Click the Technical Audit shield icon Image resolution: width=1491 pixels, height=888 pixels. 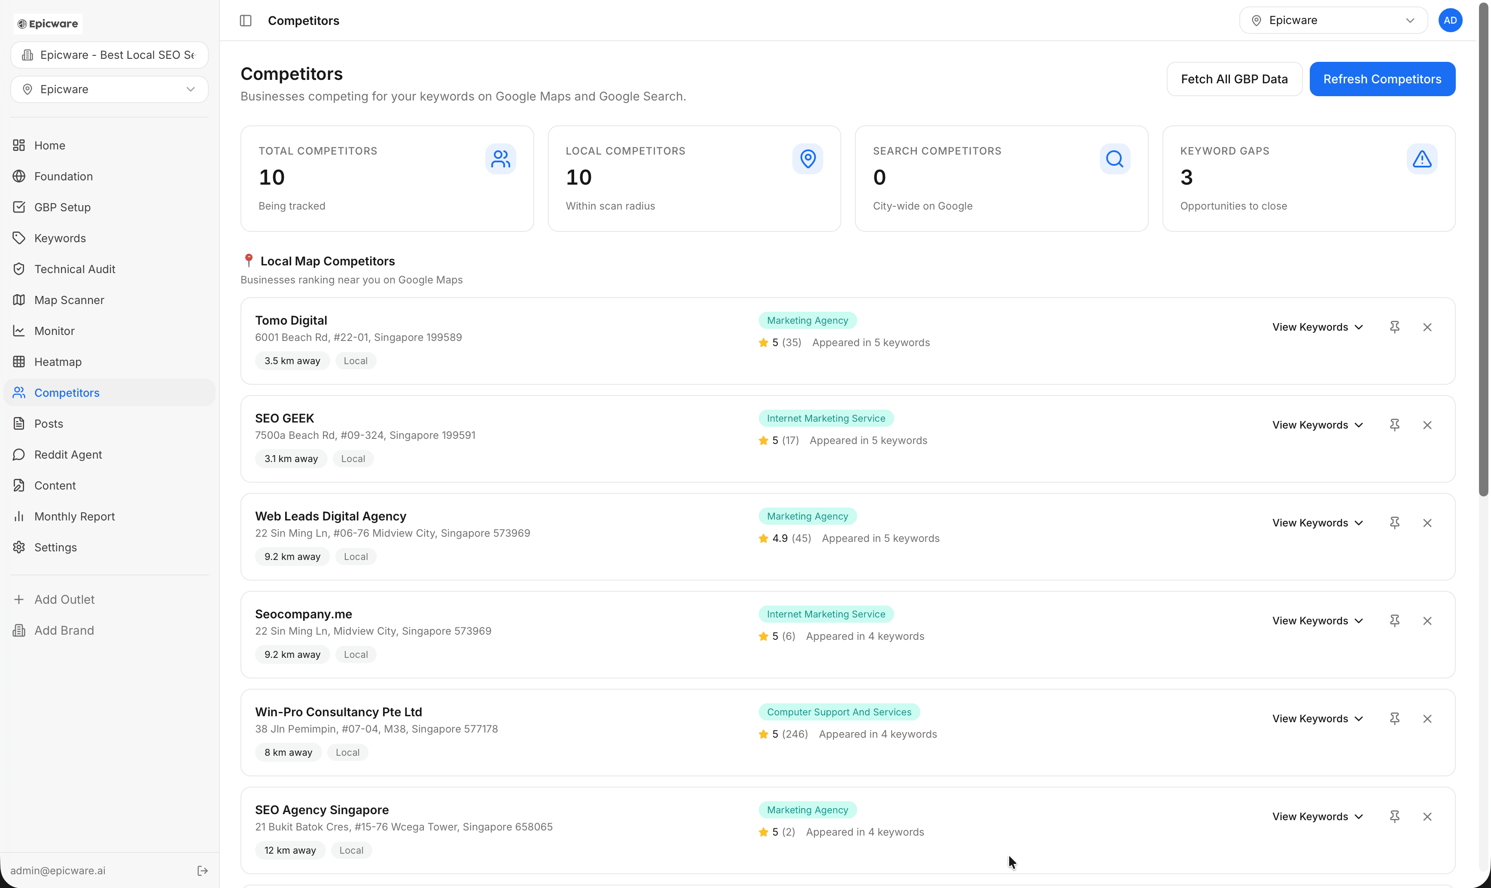(19, 269)
